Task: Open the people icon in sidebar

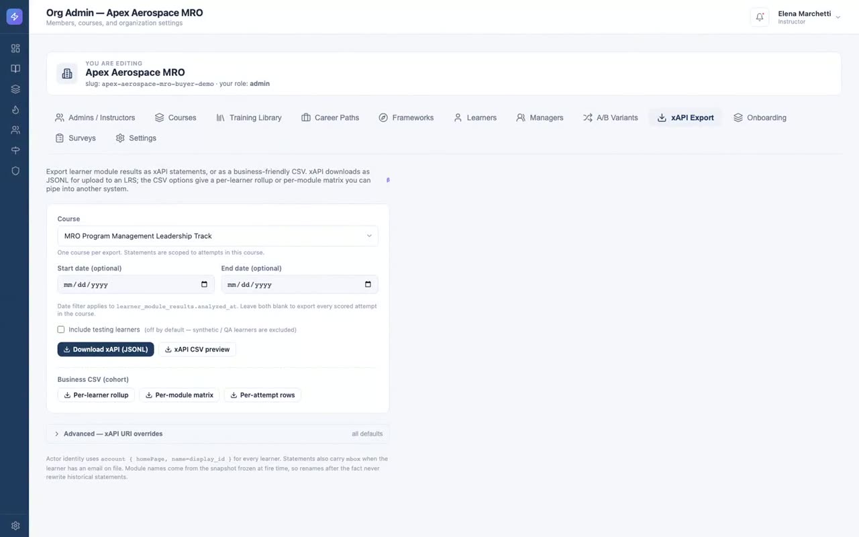Action: tap(15, 130)
